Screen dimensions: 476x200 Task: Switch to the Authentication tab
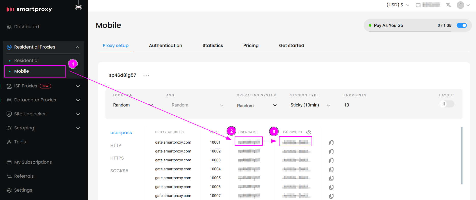click(x=165, y=45)
